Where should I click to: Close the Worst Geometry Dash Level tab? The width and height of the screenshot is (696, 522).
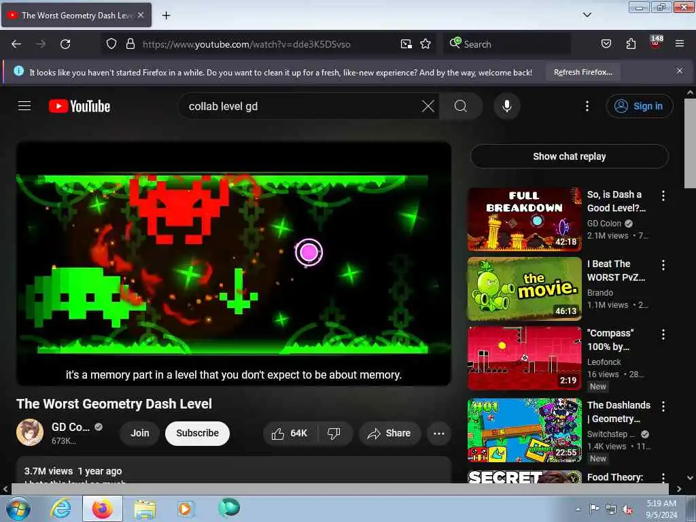pos(141,15)
